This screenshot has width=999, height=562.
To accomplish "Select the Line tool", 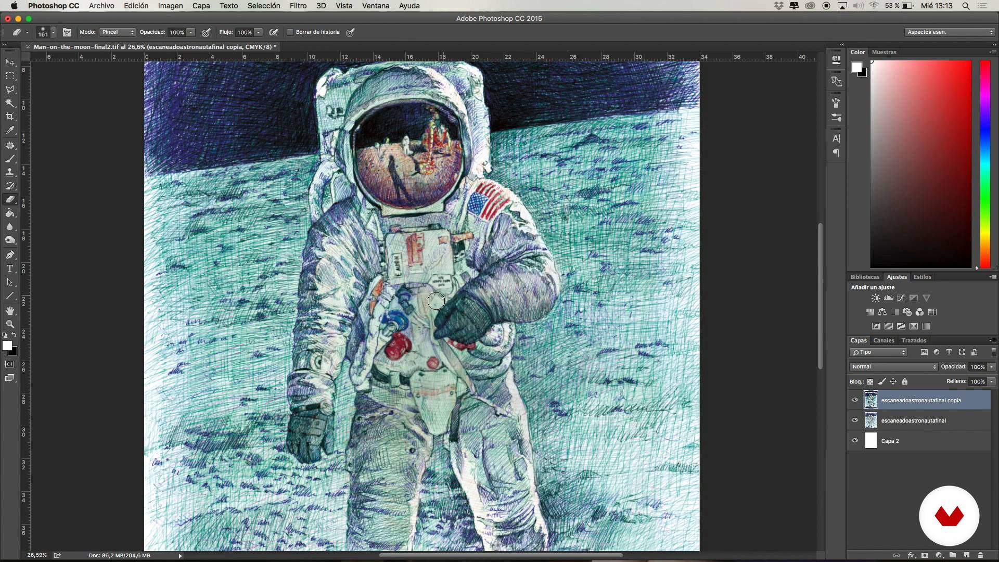I will [10, 296].
